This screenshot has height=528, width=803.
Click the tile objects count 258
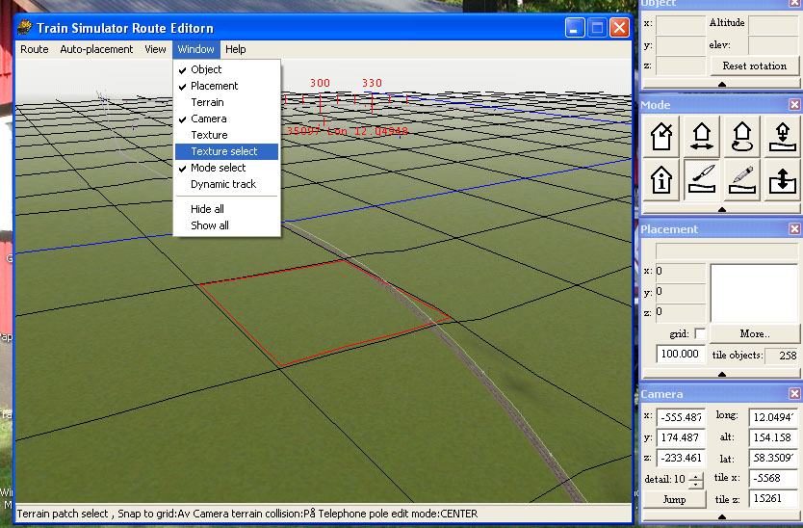tap(781, 356)
